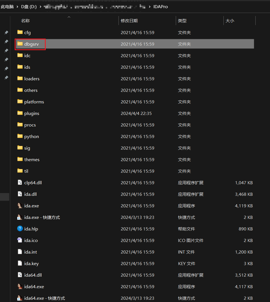Select the ida.ico image file

30,240
